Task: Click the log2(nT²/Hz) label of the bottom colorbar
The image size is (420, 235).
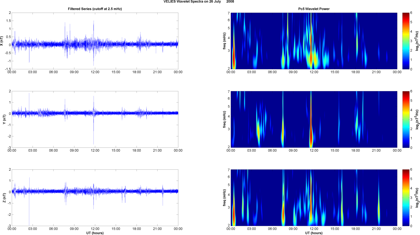Action: click(418, 198)
